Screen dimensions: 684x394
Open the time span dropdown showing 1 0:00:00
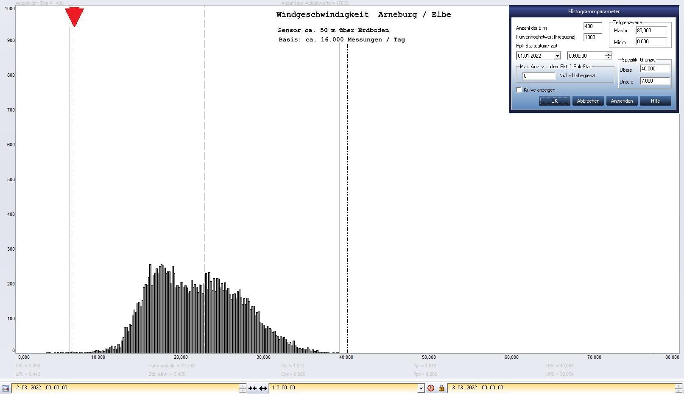coord(421,388)
